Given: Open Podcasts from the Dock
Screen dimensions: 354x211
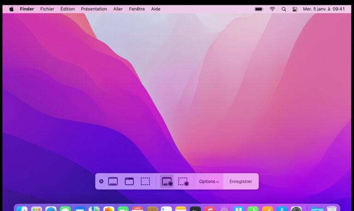Looking at the screenshot, I should pos(224,209).
